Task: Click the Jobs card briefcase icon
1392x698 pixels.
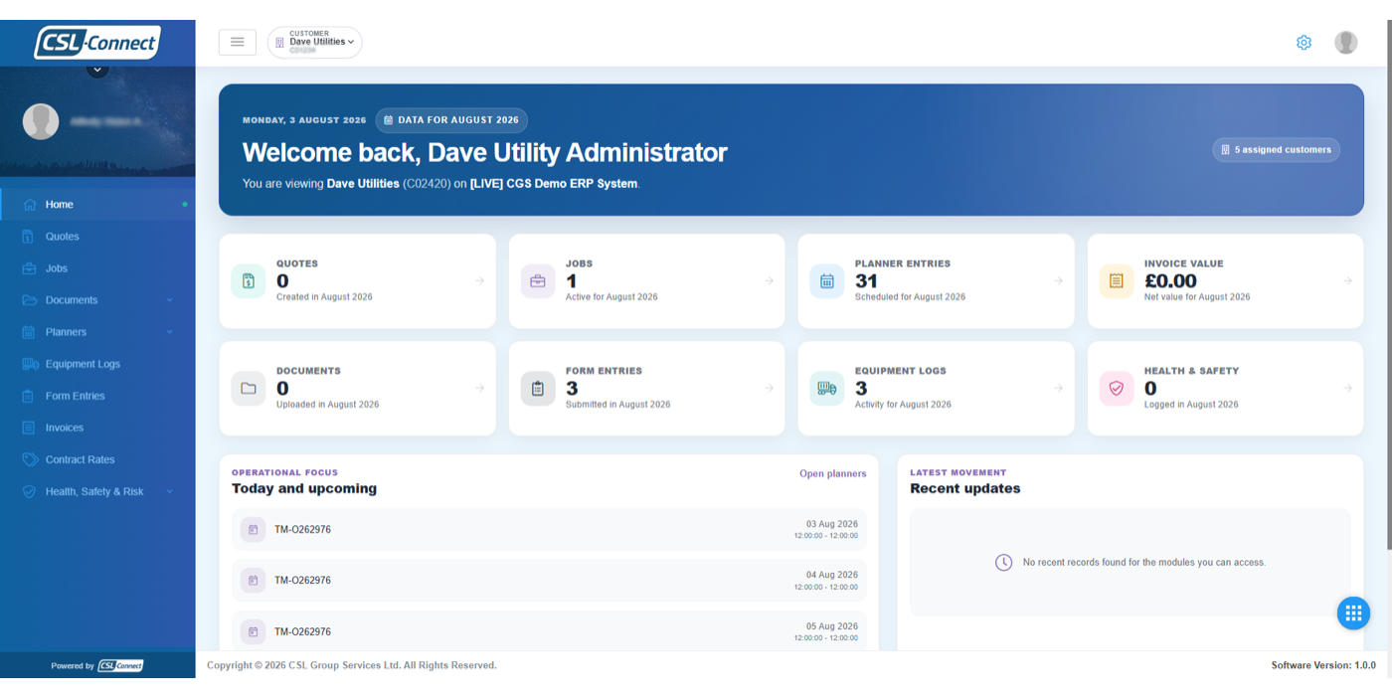Action: 538,281
